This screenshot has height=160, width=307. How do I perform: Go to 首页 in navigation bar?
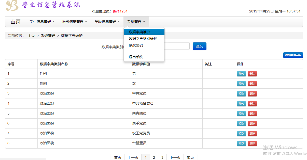point(16,22)
